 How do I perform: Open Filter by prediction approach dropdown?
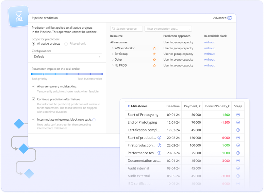pyautogui.click(x=168, y=29)
